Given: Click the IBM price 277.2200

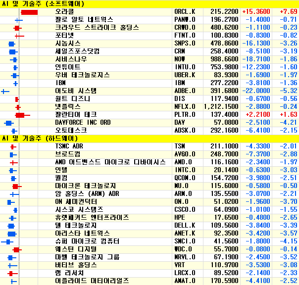Looking at the screenshot, I should (224, 83).
